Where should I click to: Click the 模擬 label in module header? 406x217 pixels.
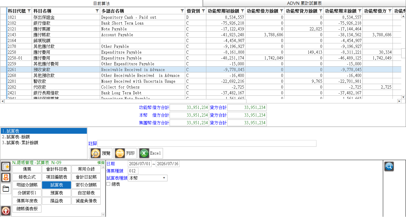pyautogui.click(x=101, y=163)
